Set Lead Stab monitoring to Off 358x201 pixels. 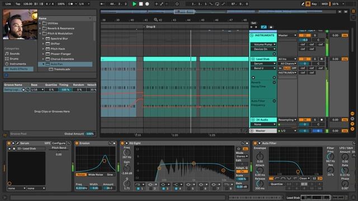294,68
